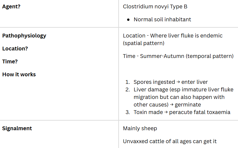
Task: Click the "Signalment" row label
Action: click(x=17, y=128)
